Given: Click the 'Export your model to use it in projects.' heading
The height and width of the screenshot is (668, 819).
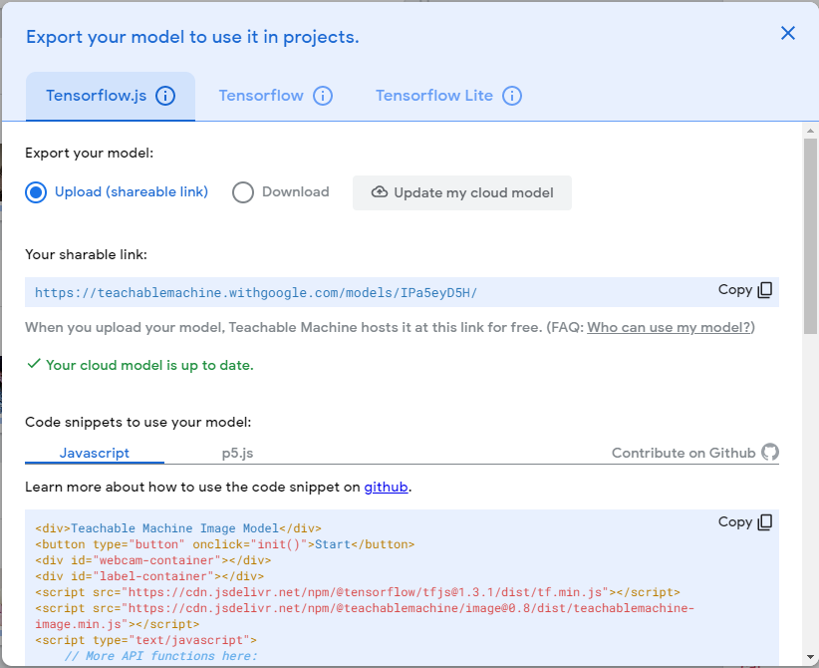Looking at the screenshot, I should coord(192,37).
